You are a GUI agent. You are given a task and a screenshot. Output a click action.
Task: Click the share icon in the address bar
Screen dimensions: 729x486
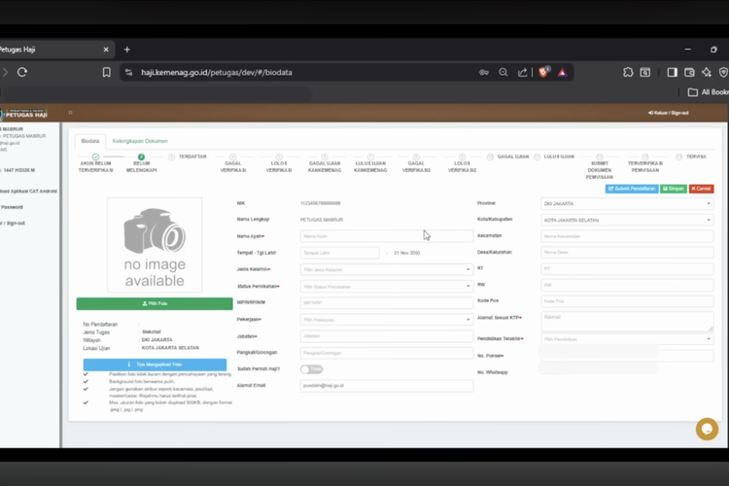coord(523,72)
